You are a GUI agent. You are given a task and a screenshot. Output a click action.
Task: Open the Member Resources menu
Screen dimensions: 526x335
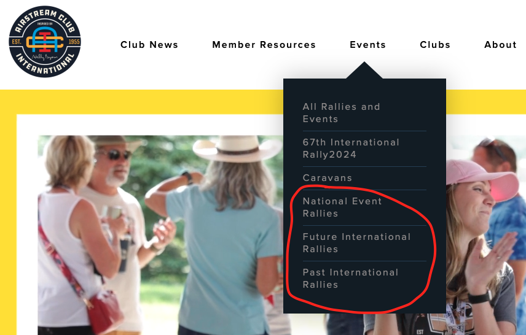(x=264, y=45)
